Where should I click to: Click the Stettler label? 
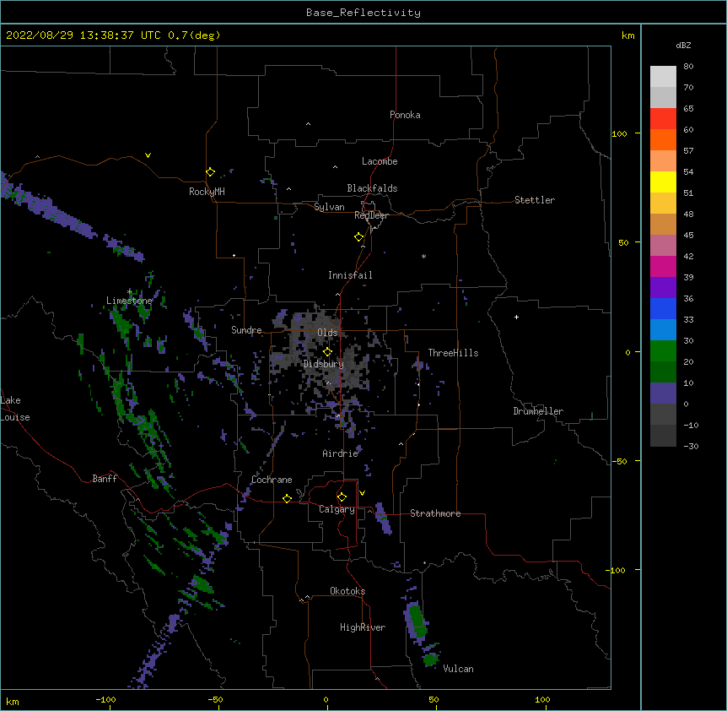(535, 200)
